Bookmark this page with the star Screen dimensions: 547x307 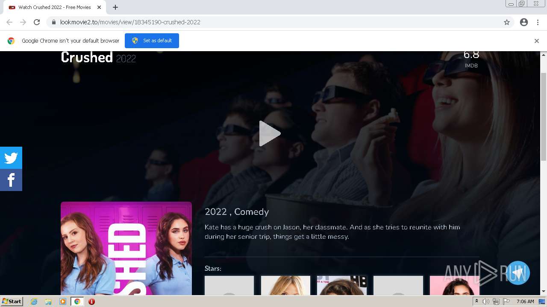tap(507, 22)
